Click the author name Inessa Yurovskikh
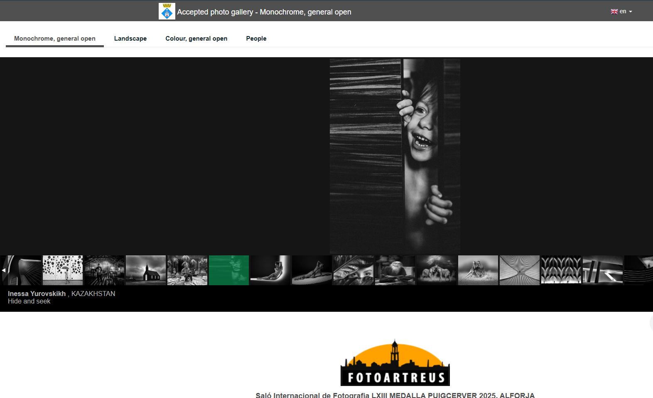Viewport: 653px width, 398px height. (x=37, y=294)
